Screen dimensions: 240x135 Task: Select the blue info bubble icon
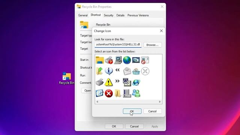point(109,71)
